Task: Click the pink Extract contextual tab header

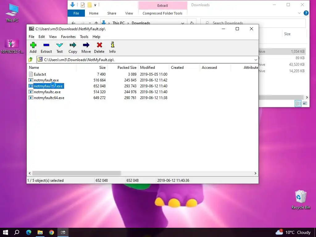Action: tap(162, 6)
